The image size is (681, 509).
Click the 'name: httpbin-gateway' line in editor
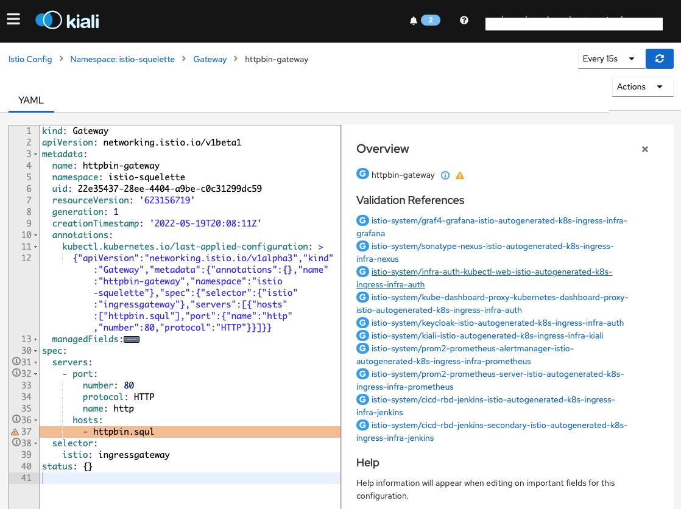pos(105,166)
